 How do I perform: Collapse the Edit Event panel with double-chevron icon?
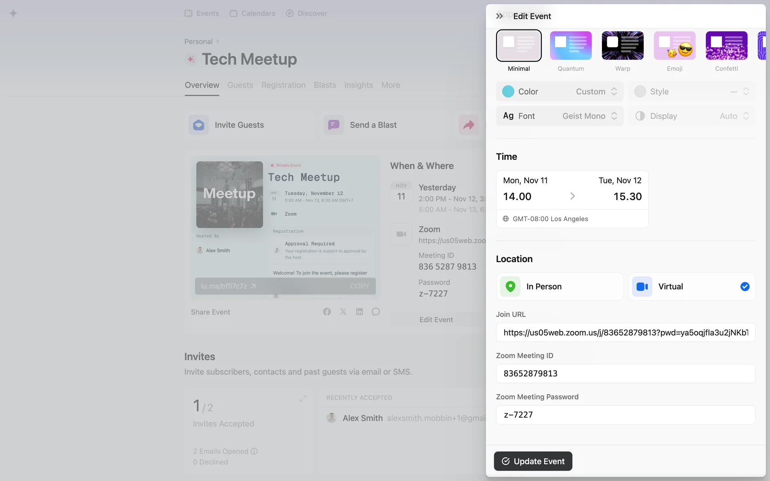tap(499, 16)
